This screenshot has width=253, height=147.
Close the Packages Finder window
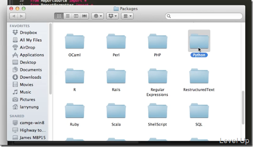tap(11, 9)
